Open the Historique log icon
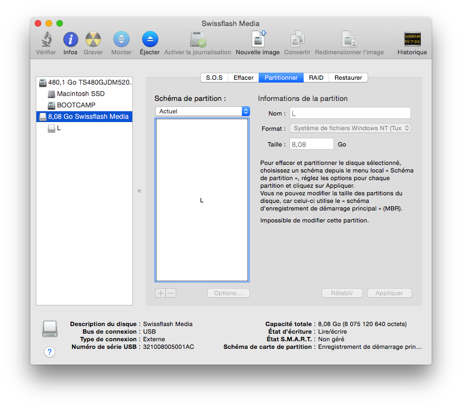The height and width of the screenshot is (408, 462). (412, 39)
